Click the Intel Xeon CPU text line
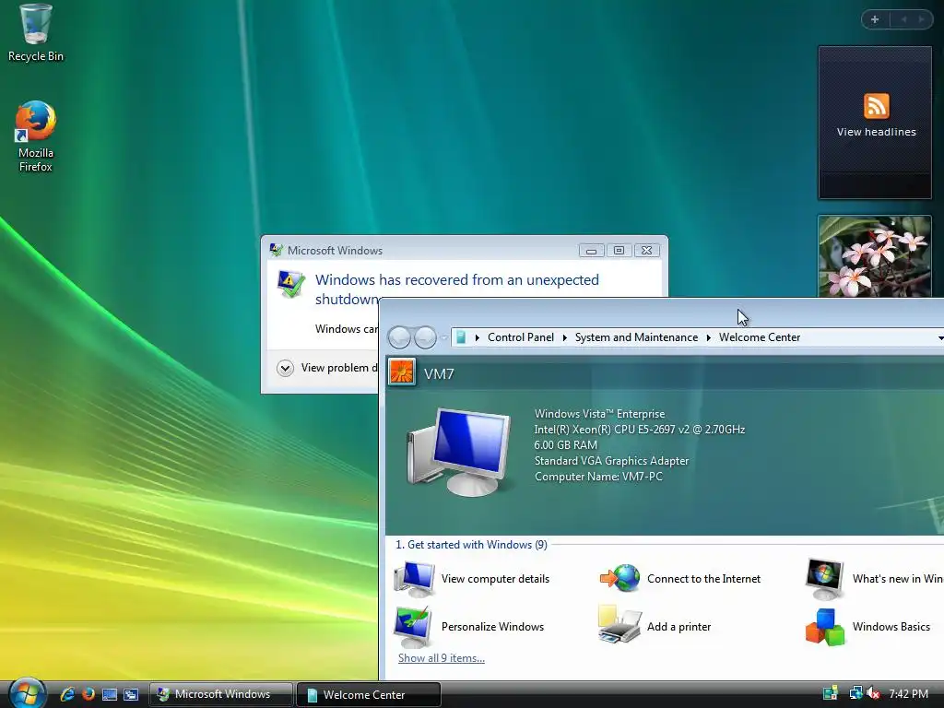The width and height of the screenshot is (944, 708). click(640, 430)
